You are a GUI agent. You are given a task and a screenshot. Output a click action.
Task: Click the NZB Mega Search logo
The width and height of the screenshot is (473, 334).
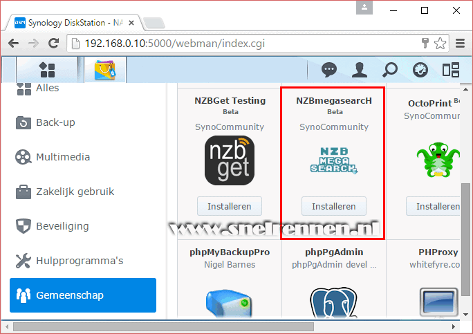[334, 160]
